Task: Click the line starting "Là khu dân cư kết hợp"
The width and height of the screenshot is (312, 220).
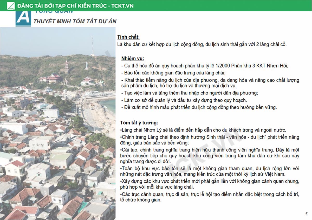Action: click(202, 44)
